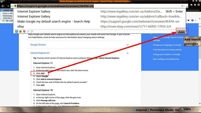This screenshot has height=113, width=201.
Task: Go back with the Back arrow
Action: [3, 6]
